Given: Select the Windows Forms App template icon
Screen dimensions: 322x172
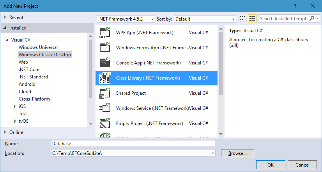Looking at the screenshot, I should pyautogui.click(x=105, y=48).
